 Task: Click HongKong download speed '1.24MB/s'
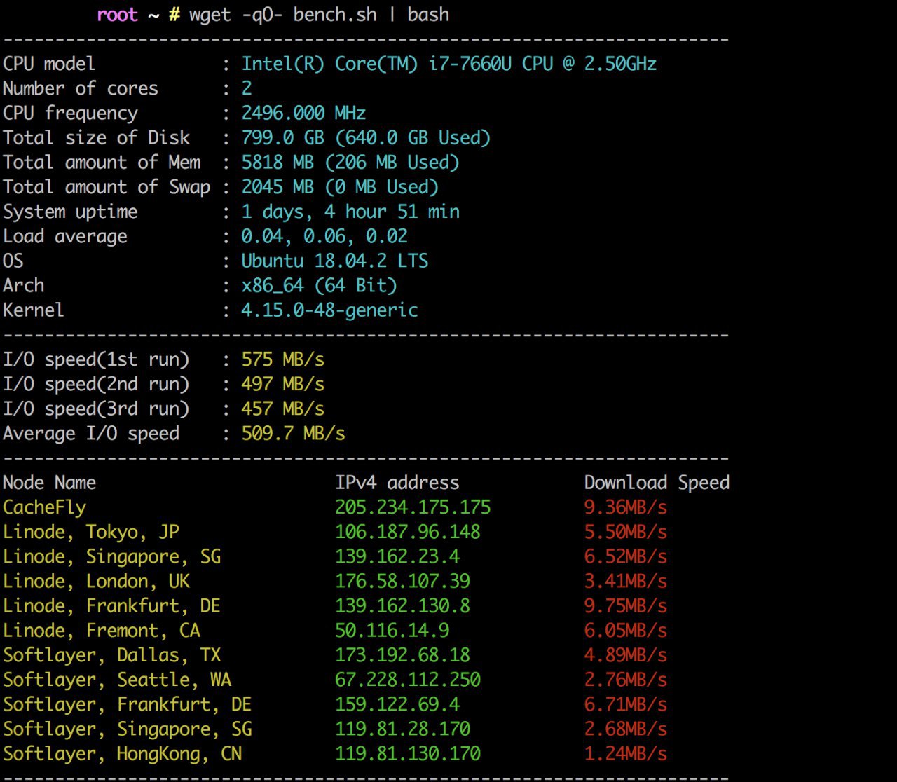pos(626,753)
